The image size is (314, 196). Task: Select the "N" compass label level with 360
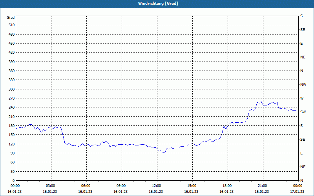pos(301,71)
